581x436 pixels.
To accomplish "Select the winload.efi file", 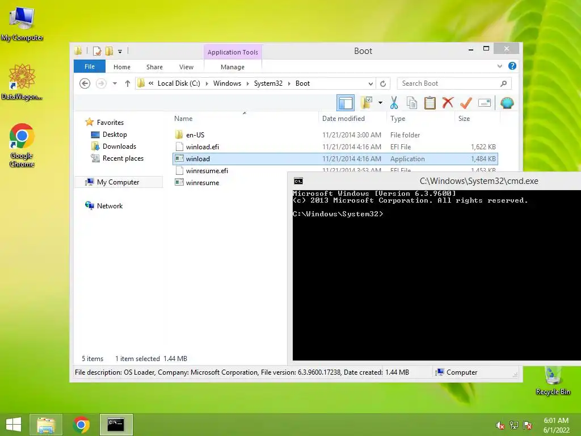I will tap(335, 147).
